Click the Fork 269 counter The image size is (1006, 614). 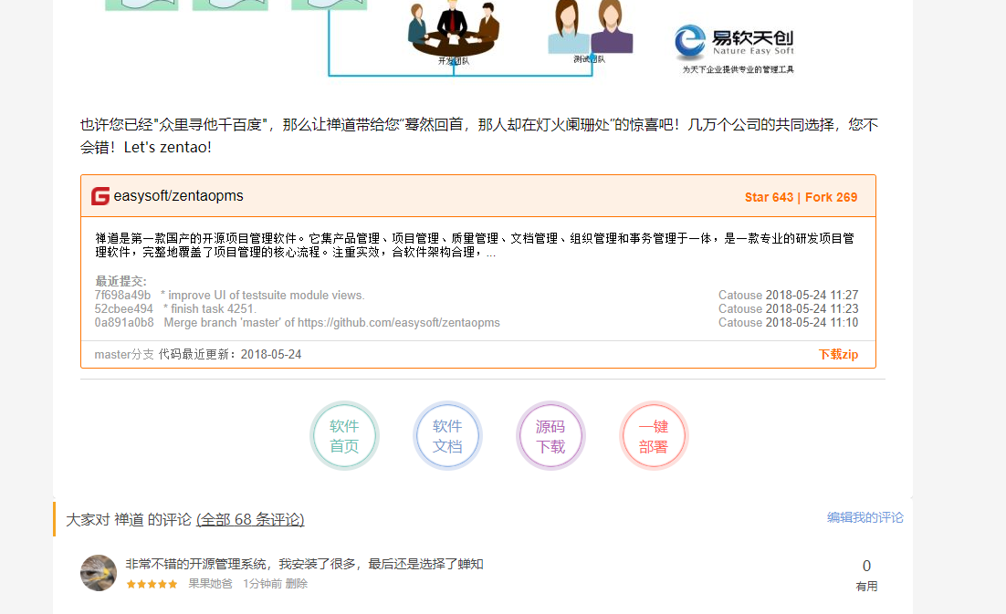click(831, 197)
